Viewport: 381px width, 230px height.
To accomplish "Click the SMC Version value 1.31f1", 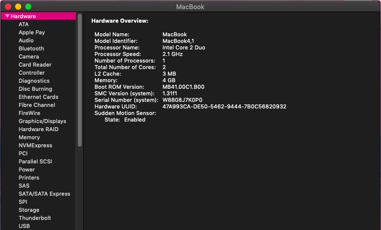I will coord(170,93).
